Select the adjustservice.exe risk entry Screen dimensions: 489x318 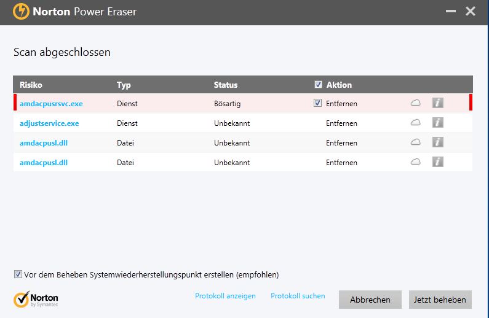pos(49,123)
